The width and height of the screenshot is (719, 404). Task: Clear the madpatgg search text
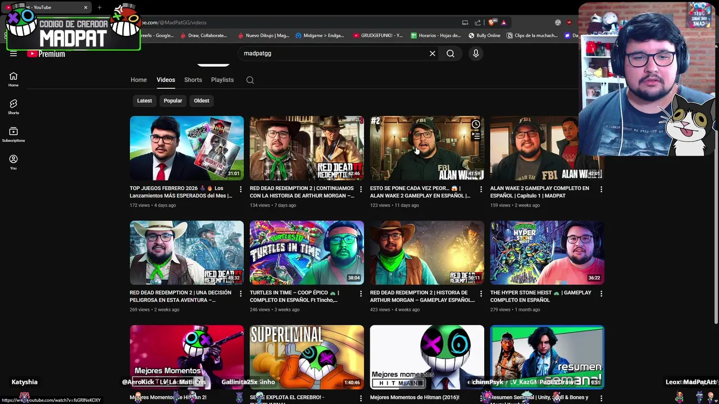pos(433,53)
